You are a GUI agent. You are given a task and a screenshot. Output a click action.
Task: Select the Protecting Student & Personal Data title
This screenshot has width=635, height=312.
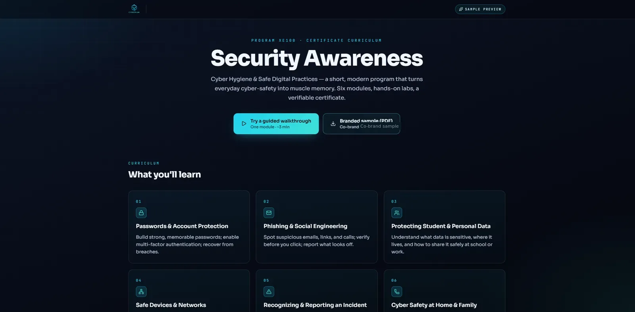[x=441, y=226]
